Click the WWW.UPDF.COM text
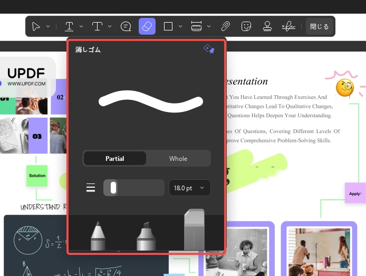The height and width of the screenshot is (276, 366). [26, 84]
